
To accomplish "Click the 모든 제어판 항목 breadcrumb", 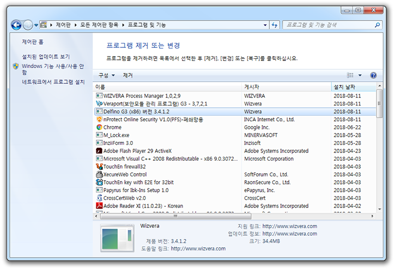I will 99,25.
